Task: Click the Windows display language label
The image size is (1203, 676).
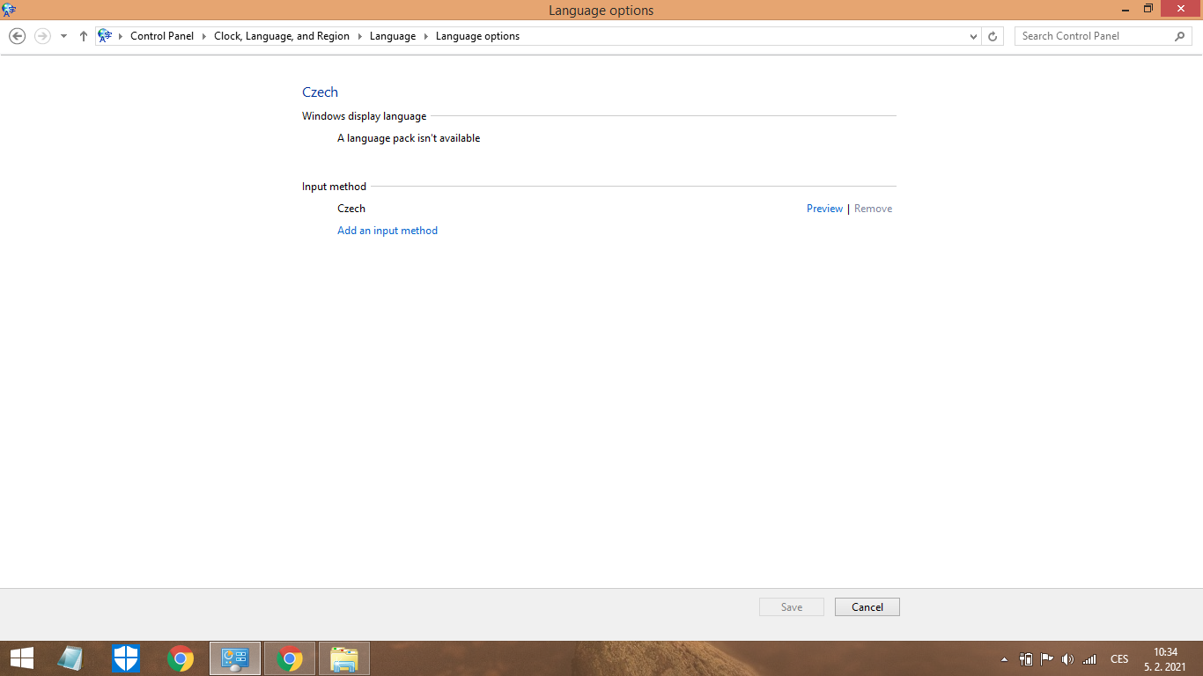Action: tap(364, 116)
